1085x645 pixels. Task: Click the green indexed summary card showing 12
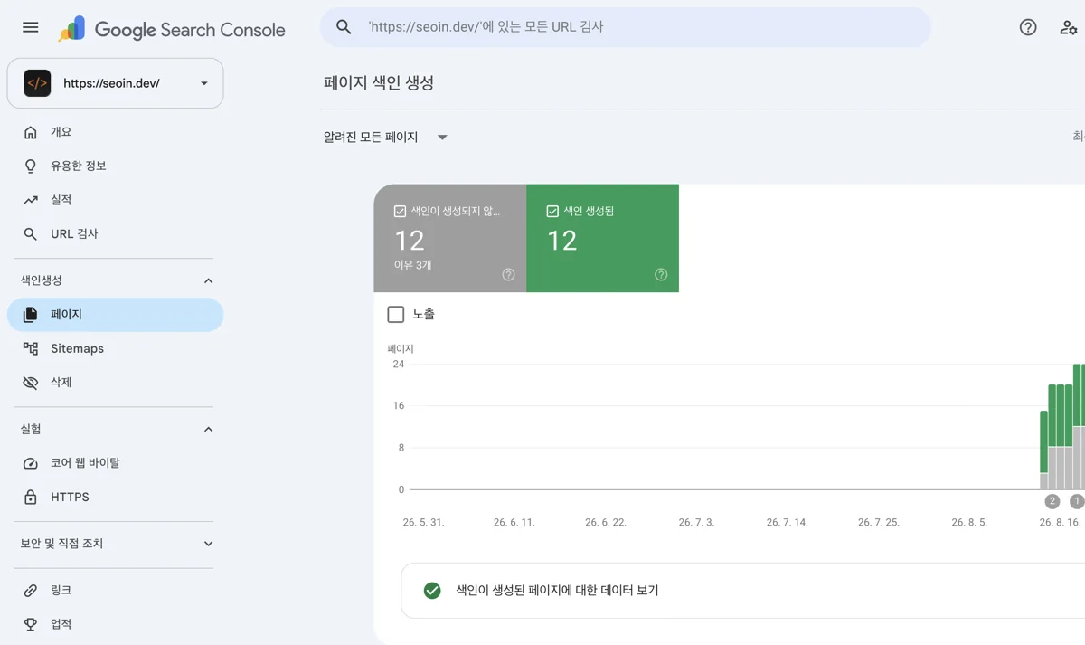click(602, 238)
